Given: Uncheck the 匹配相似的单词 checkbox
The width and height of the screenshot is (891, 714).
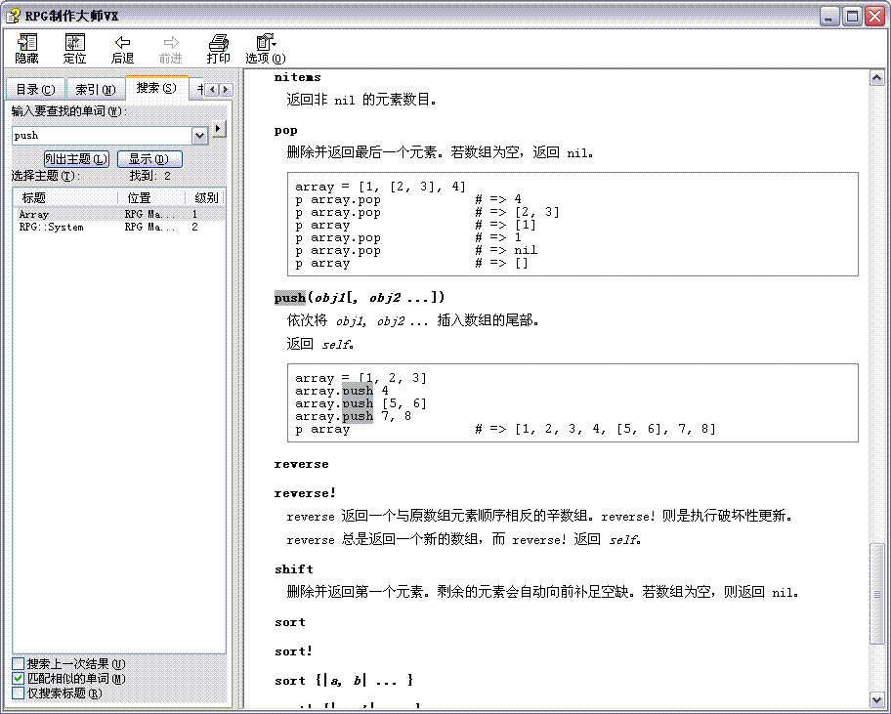Looking at the screenshot, I should [19, 678].
